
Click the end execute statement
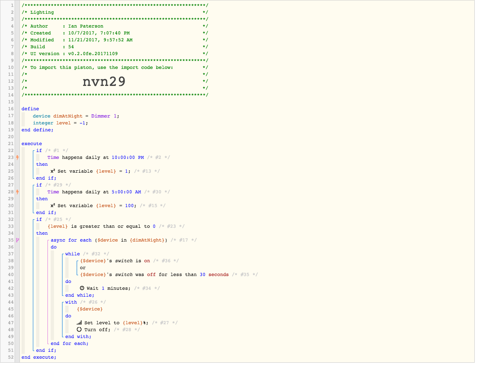(x=39, y=358)
